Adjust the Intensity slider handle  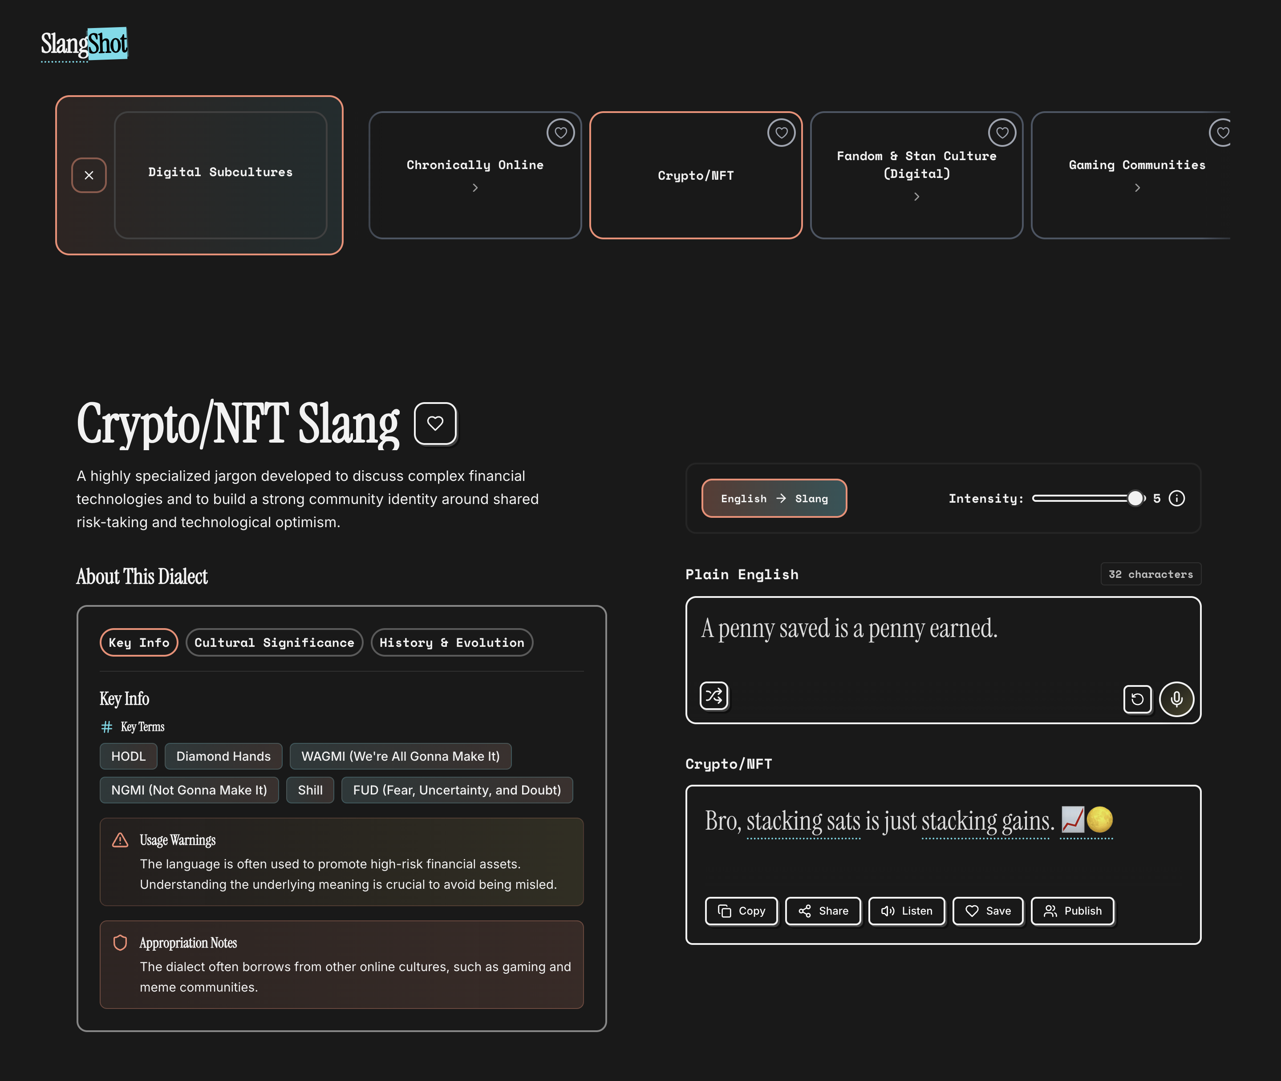[1135, 498]
